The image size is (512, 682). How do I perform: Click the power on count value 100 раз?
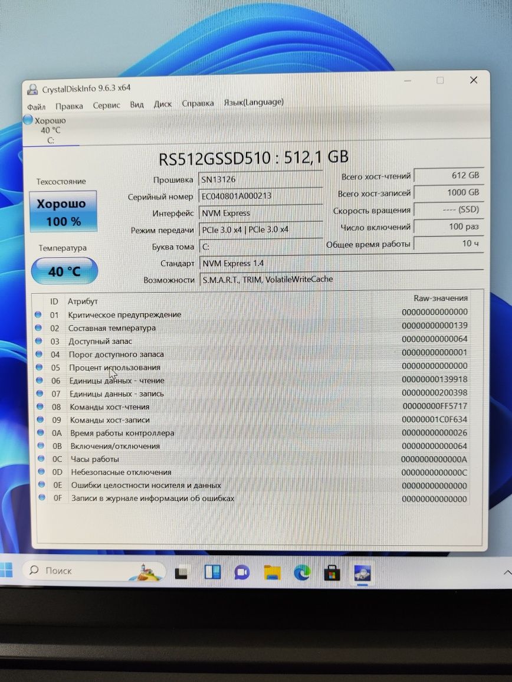pyautogui.click(x=448, y=226)
